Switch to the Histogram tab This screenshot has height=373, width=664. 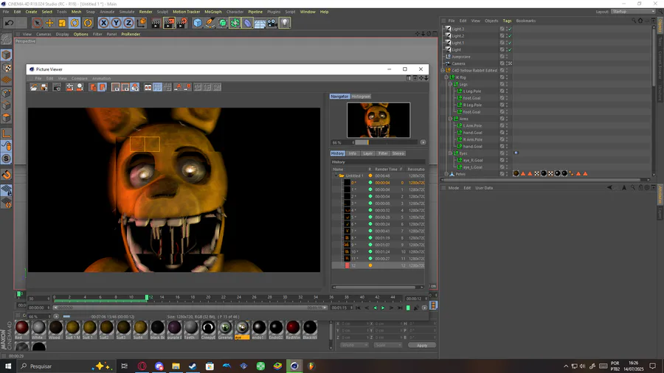click(x=361, y=97)
